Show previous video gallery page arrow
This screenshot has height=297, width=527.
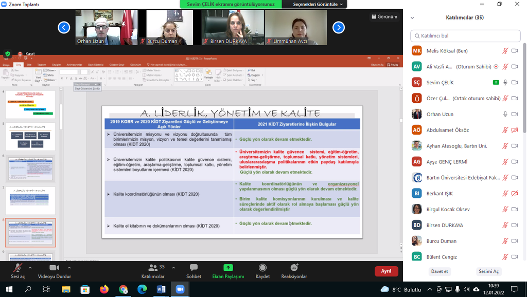tap(64, 27)
